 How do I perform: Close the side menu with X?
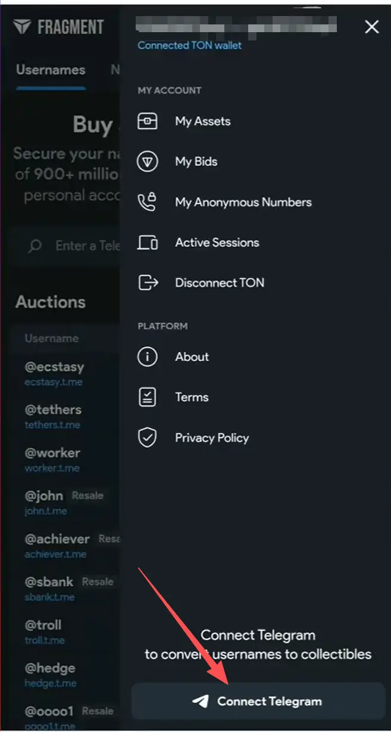point(371,27)
